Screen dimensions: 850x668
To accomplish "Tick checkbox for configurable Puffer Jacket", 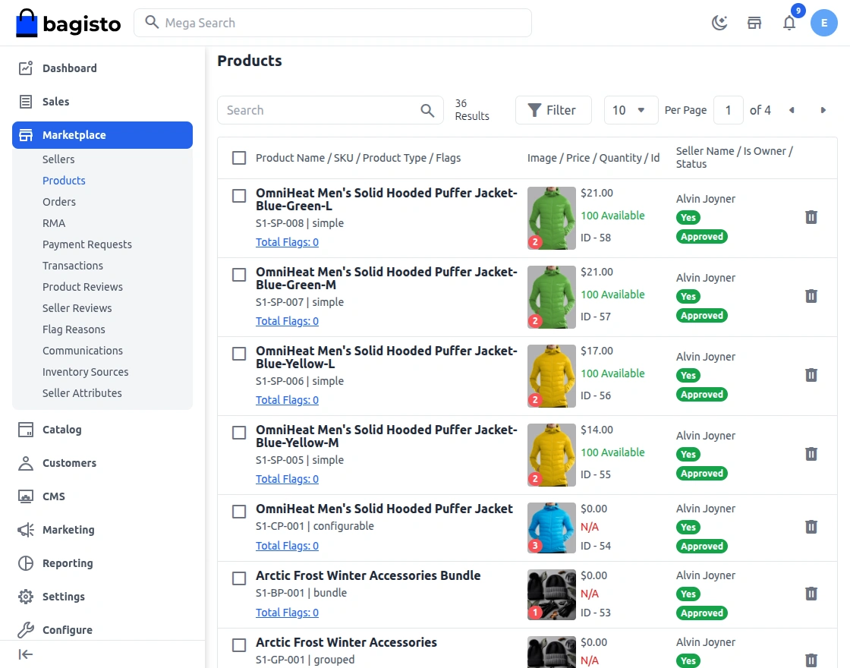I will (x=239, y=512).
